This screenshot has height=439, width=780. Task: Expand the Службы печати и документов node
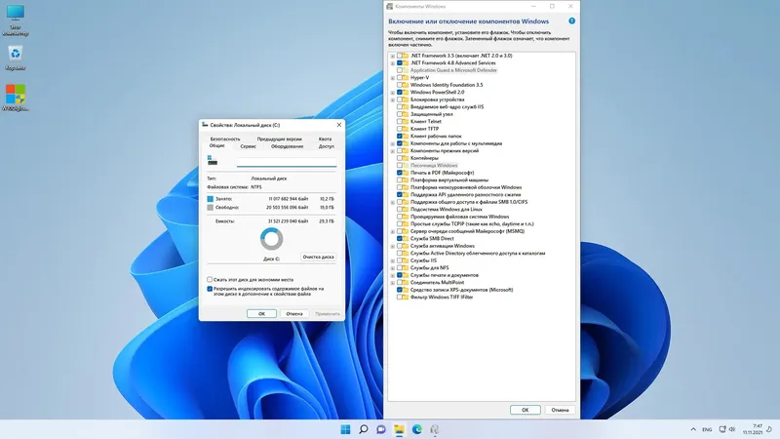pos(393,275)
